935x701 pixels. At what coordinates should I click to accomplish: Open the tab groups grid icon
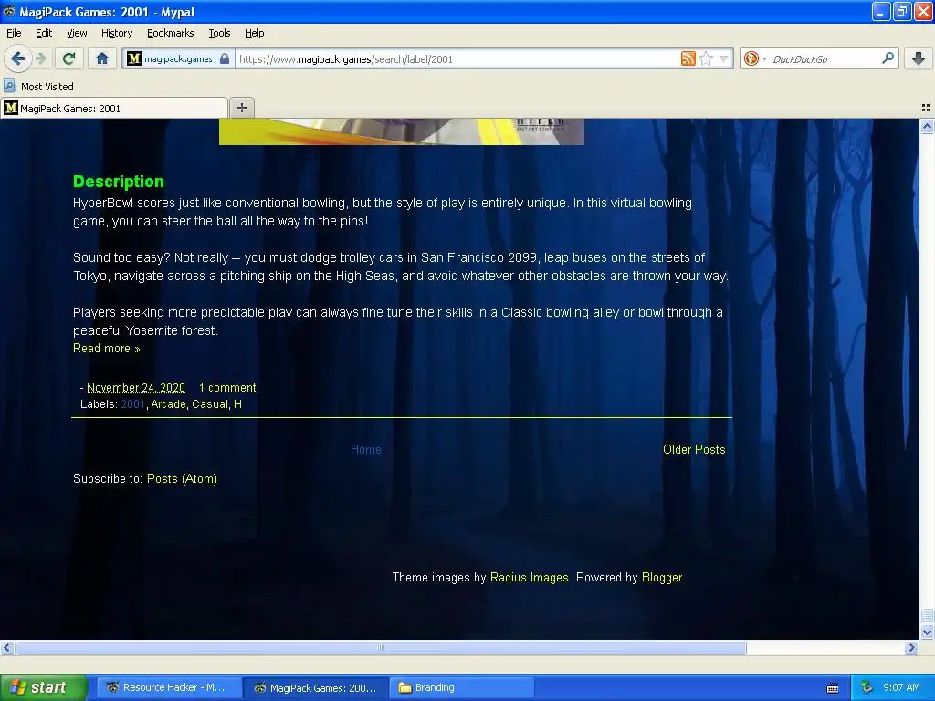(x=926, y=108)
